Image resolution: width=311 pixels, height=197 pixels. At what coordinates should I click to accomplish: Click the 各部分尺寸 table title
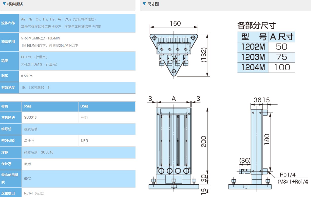(256, 25)
